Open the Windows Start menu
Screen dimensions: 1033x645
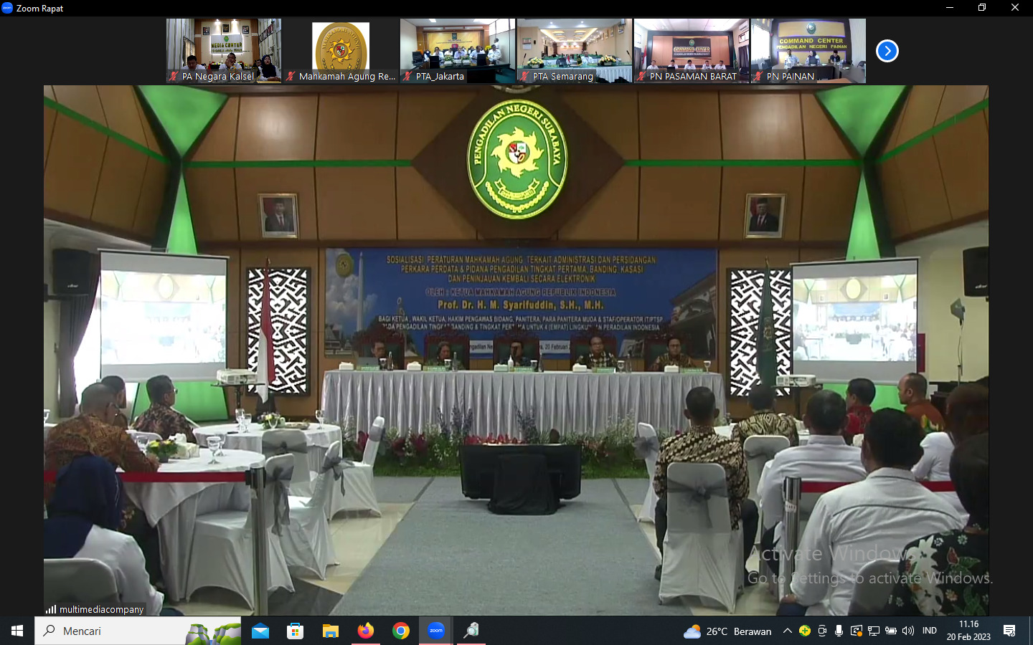(x=17, y=631)
